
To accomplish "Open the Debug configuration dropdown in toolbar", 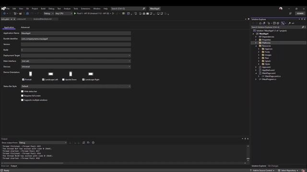I will point(48,13).
